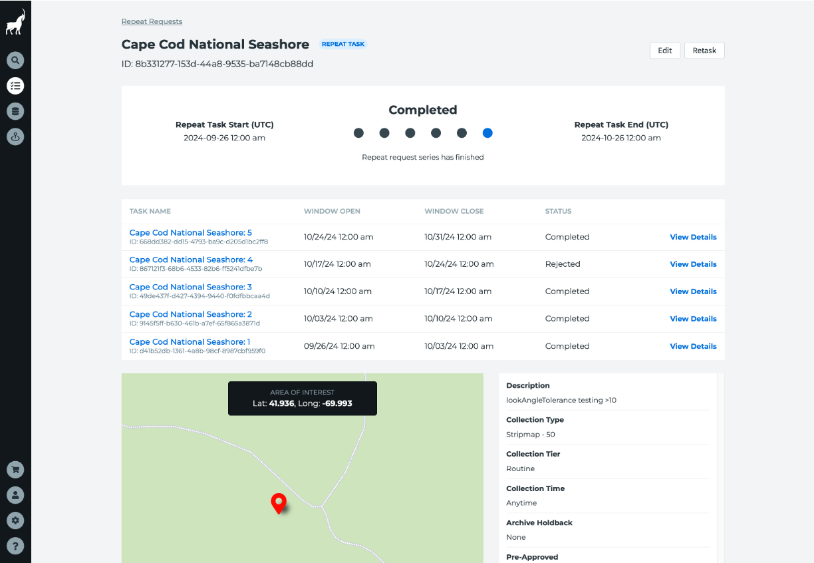Click the ID starting d41b52db

[x=198, y=351]
